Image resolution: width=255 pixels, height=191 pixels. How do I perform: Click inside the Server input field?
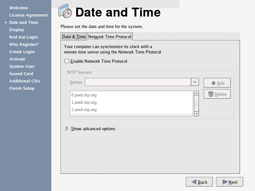pyautogui.click(x=137, y=82)
